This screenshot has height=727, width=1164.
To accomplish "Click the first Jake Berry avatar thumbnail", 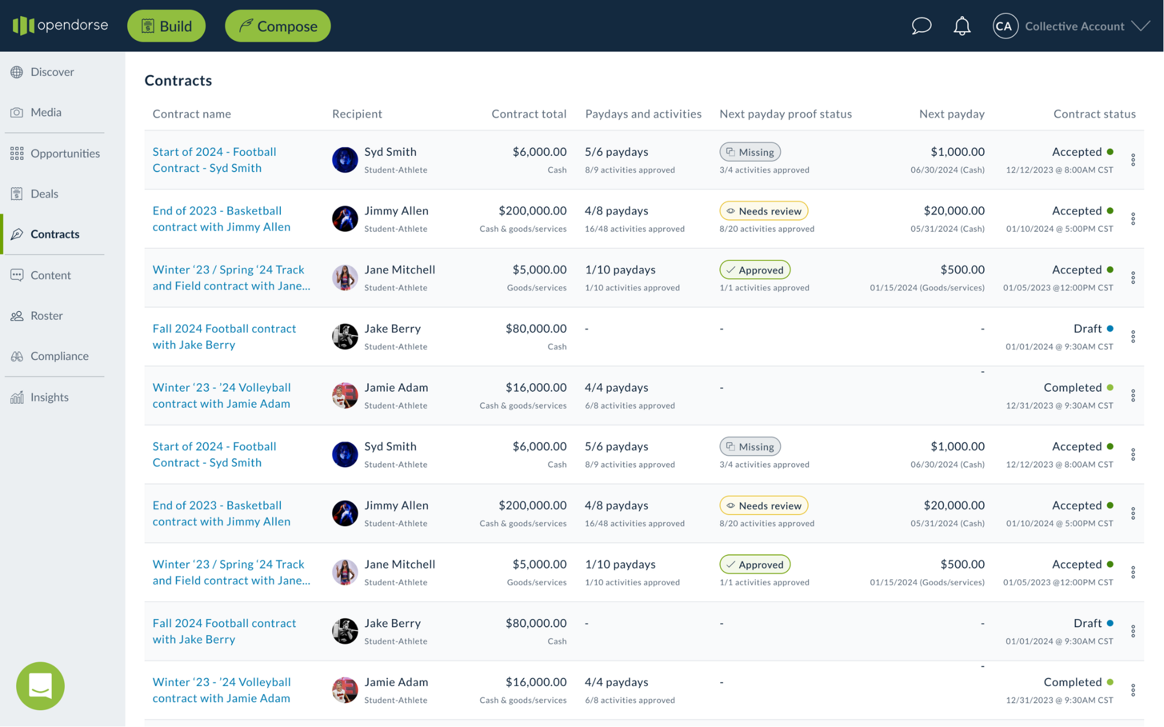I will [x=345, y=337].
